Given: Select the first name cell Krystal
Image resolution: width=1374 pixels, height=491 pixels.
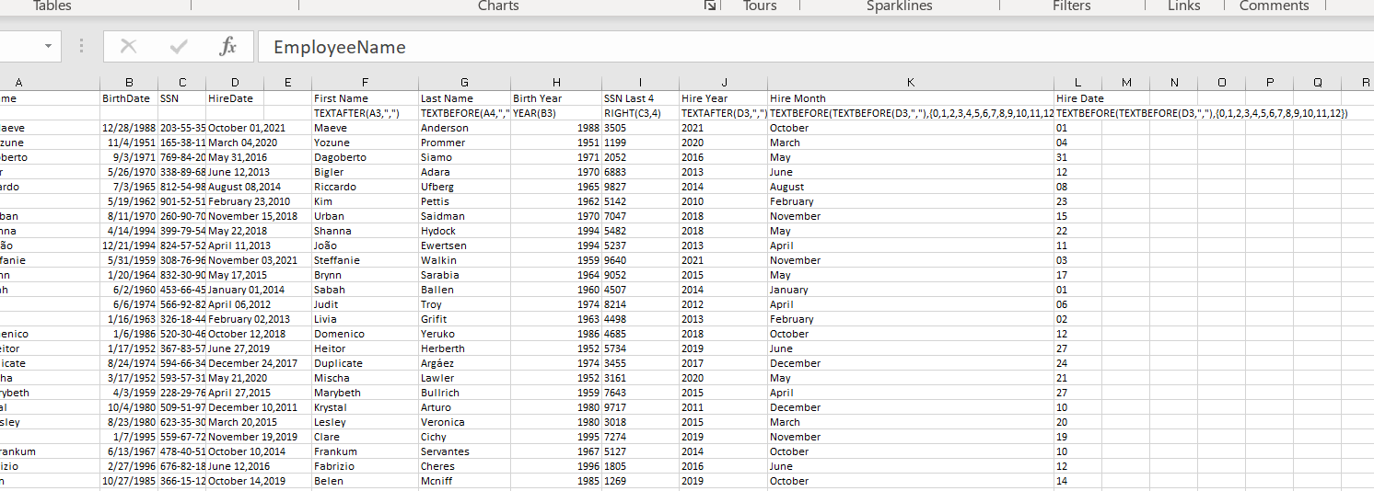Looking at the screenshot, I should click(x=366, y=407).
